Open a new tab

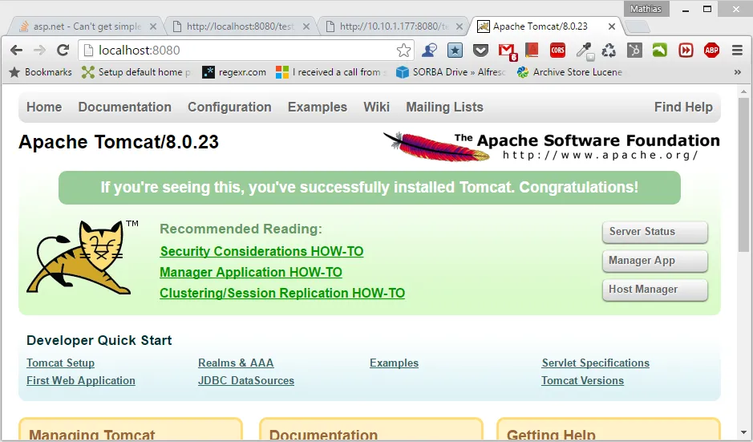point(638,27)
